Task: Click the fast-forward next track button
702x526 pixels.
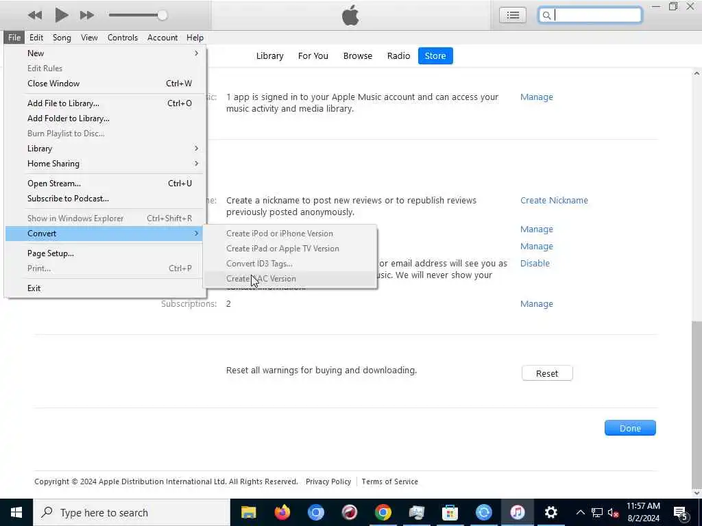Action: click(x=87, y=15)
